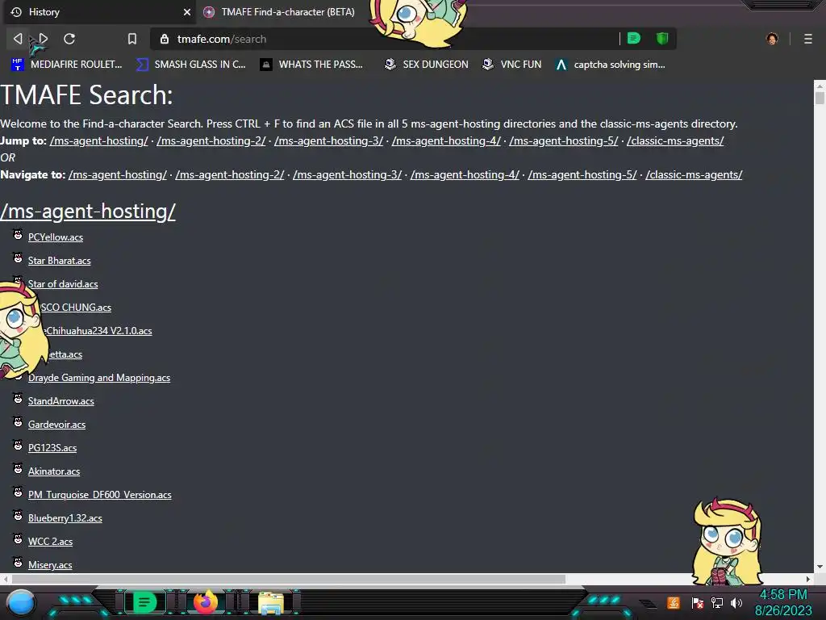
Task: Click agent icon beside Misery.acs
Action: pos(18,563)
